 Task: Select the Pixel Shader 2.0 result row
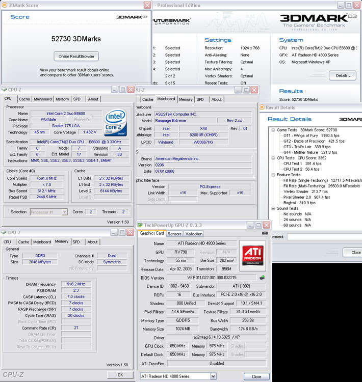pos(306,197)
